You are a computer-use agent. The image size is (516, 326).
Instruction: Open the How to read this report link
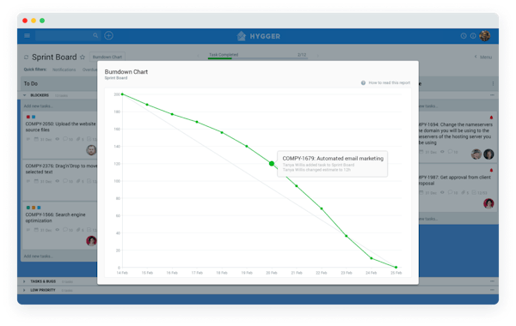[x=390, y=82]
